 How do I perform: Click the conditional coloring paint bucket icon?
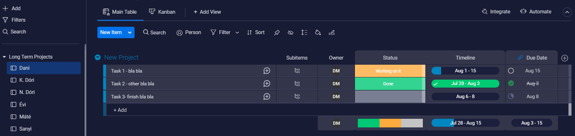click(x=318, y=32)
